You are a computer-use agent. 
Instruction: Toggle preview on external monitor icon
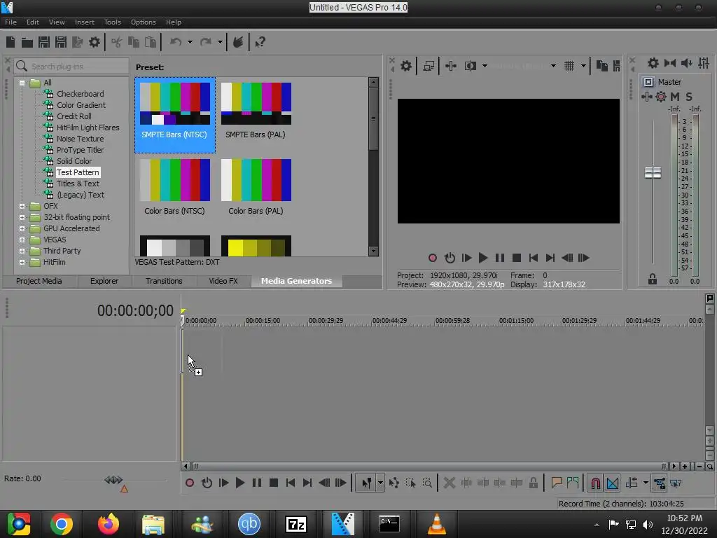pyautogui.click(x=429, y=67)
